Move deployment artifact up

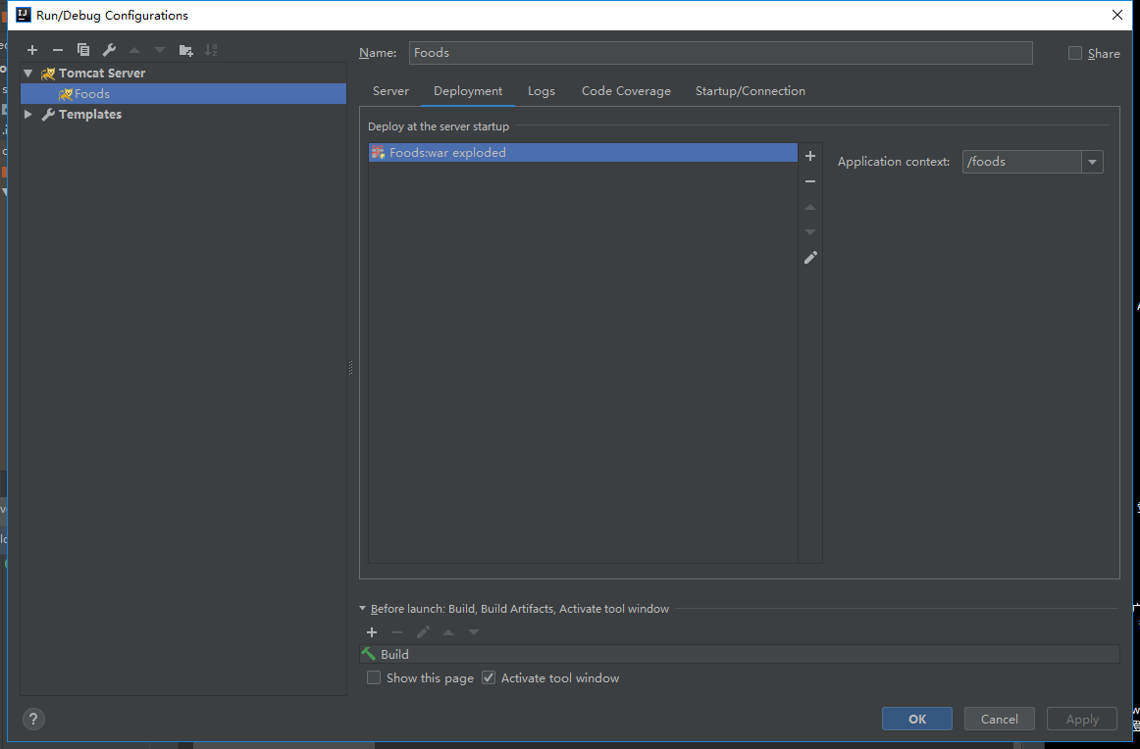[x=810, y=207]
